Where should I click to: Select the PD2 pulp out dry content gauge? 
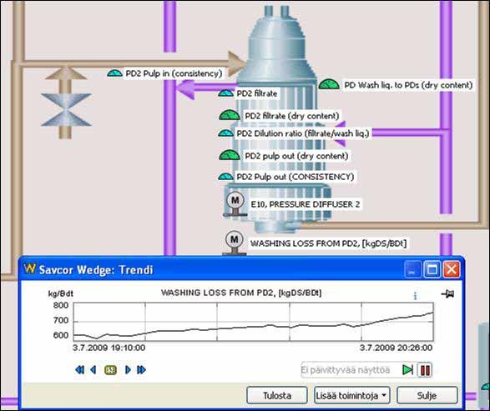point(230,155)
